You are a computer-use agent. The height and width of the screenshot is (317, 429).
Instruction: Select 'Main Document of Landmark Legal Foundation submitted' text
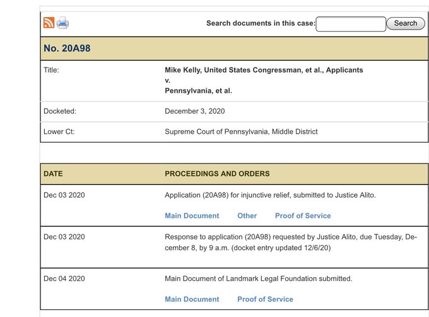point(259,278)
